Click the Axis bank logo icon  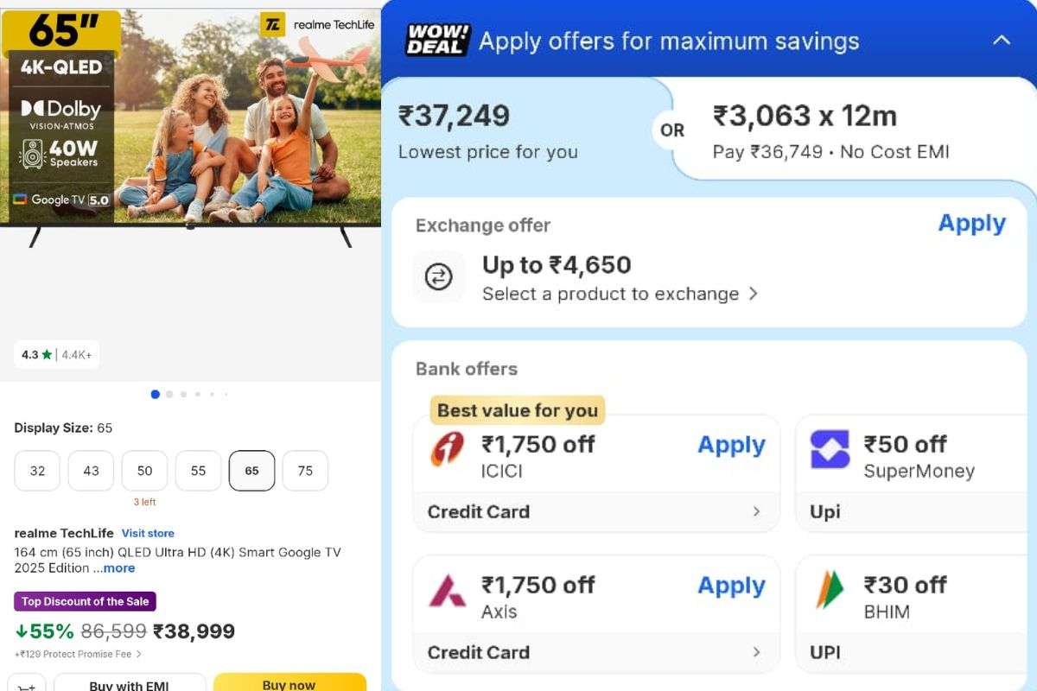click(x=448, y=592)
